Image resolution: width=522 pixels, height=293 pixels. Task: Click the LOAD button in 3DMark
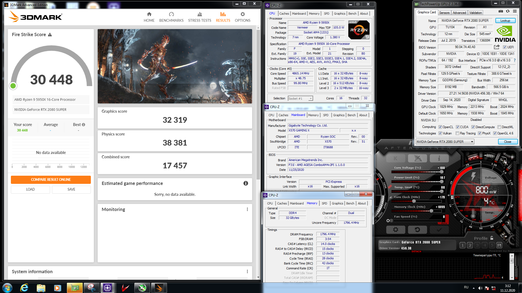30,189
